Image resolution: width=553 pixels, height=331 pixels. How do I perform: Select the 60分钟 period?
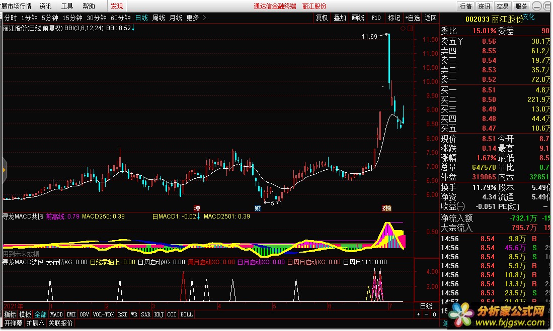121,18
